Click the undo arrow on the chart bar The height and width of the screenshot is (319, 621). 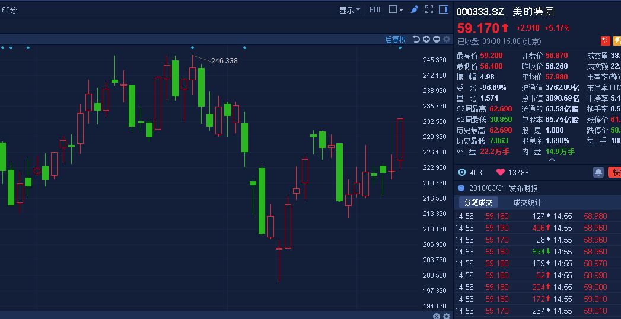pyautogui.click(x=416, y=39)
